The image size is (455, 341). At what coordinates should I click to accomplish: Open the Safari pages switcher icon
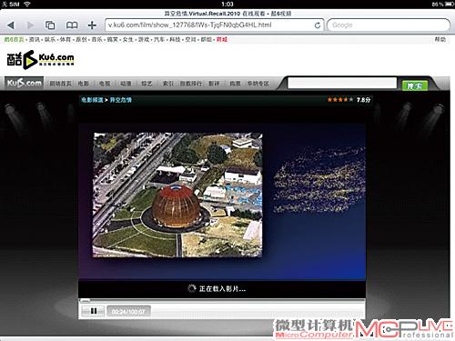(x=50, y=25)
